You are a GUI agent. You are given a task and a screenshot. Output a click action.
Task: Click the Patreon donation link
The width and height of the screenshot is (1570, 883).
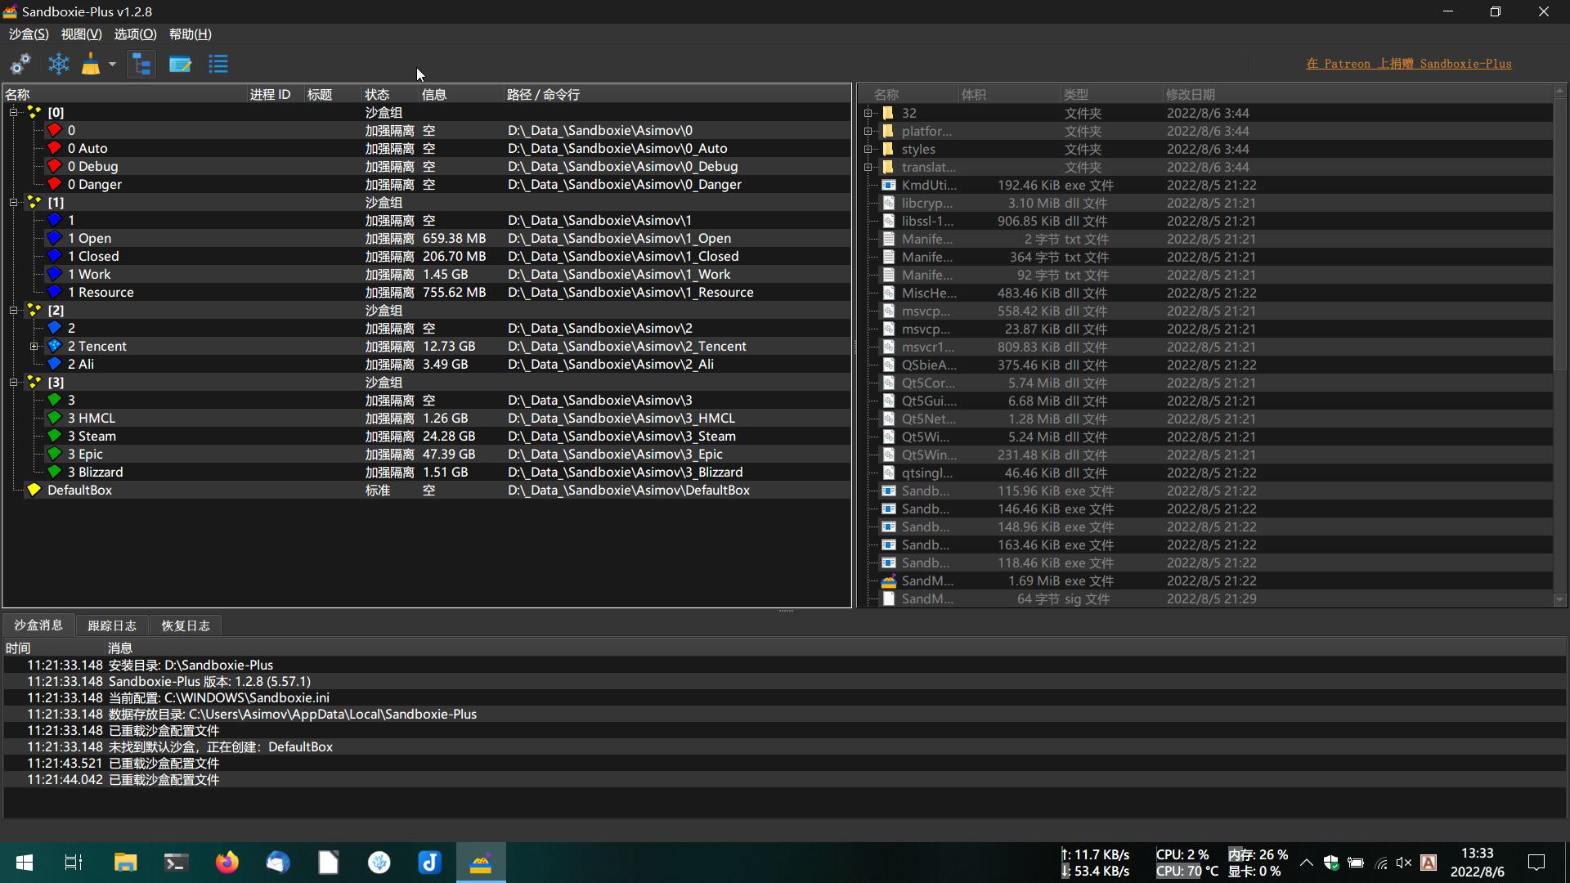point(1408,64)
